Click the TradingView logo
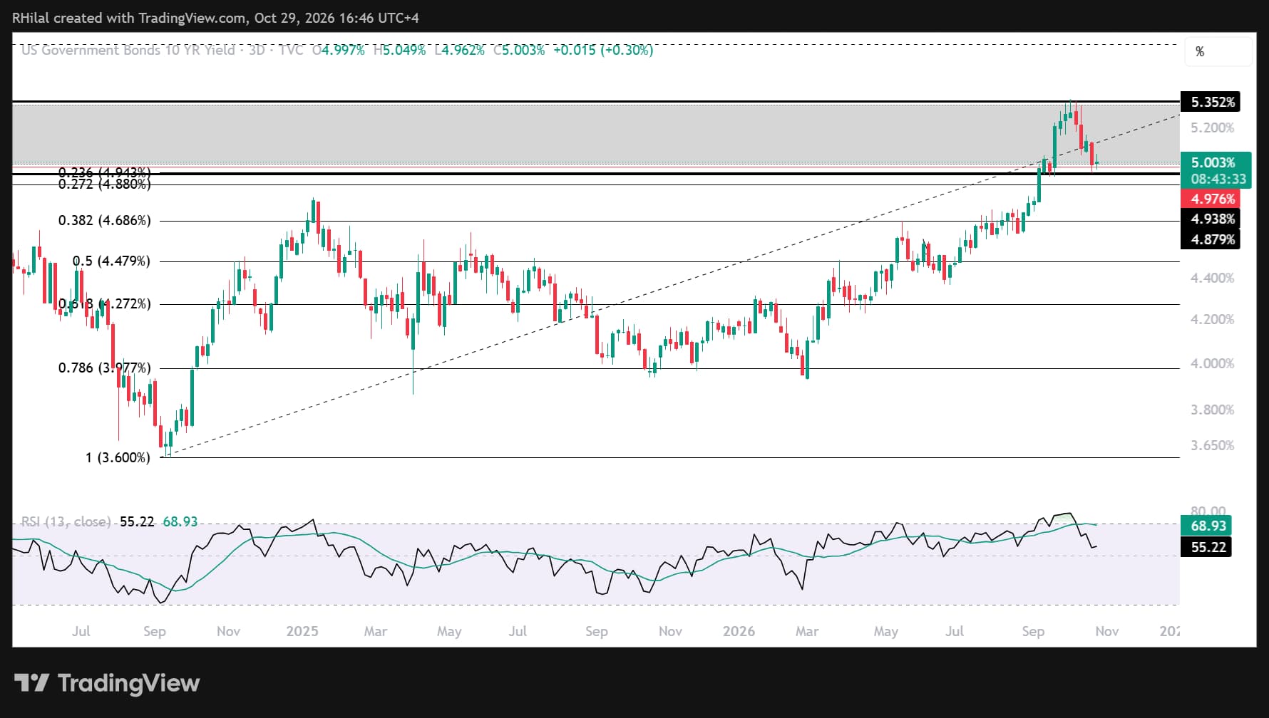The image size is (1269, 718). coord(107,683)
